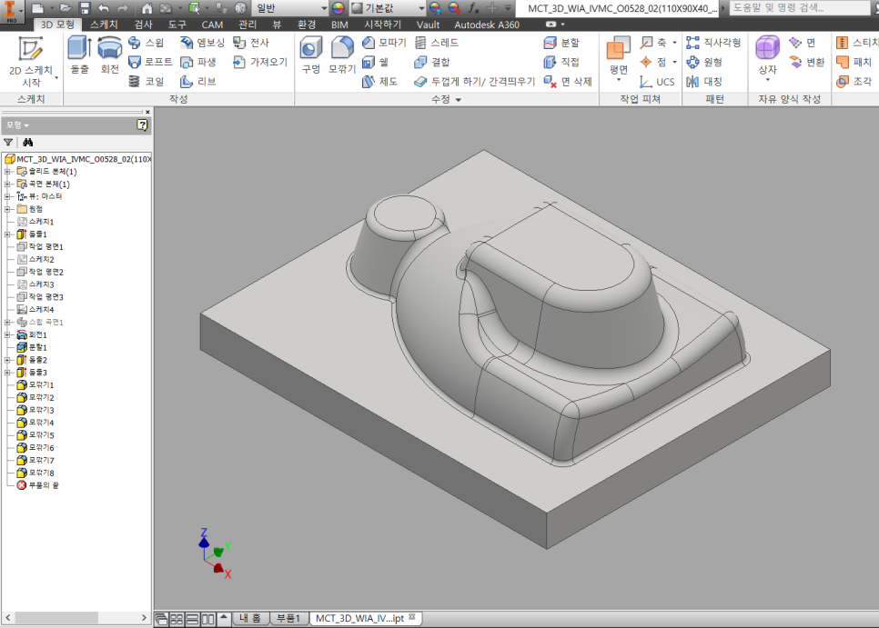879x628 pixels.
Task: Click the freeform Convert (변환) tool
Action: click(x=807, y=62)
